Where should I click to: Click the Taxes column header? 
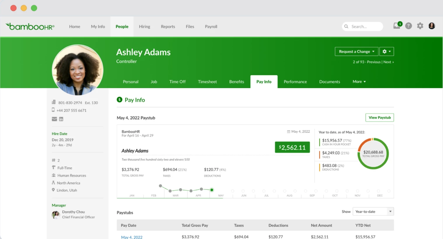(x=239, y=225)
